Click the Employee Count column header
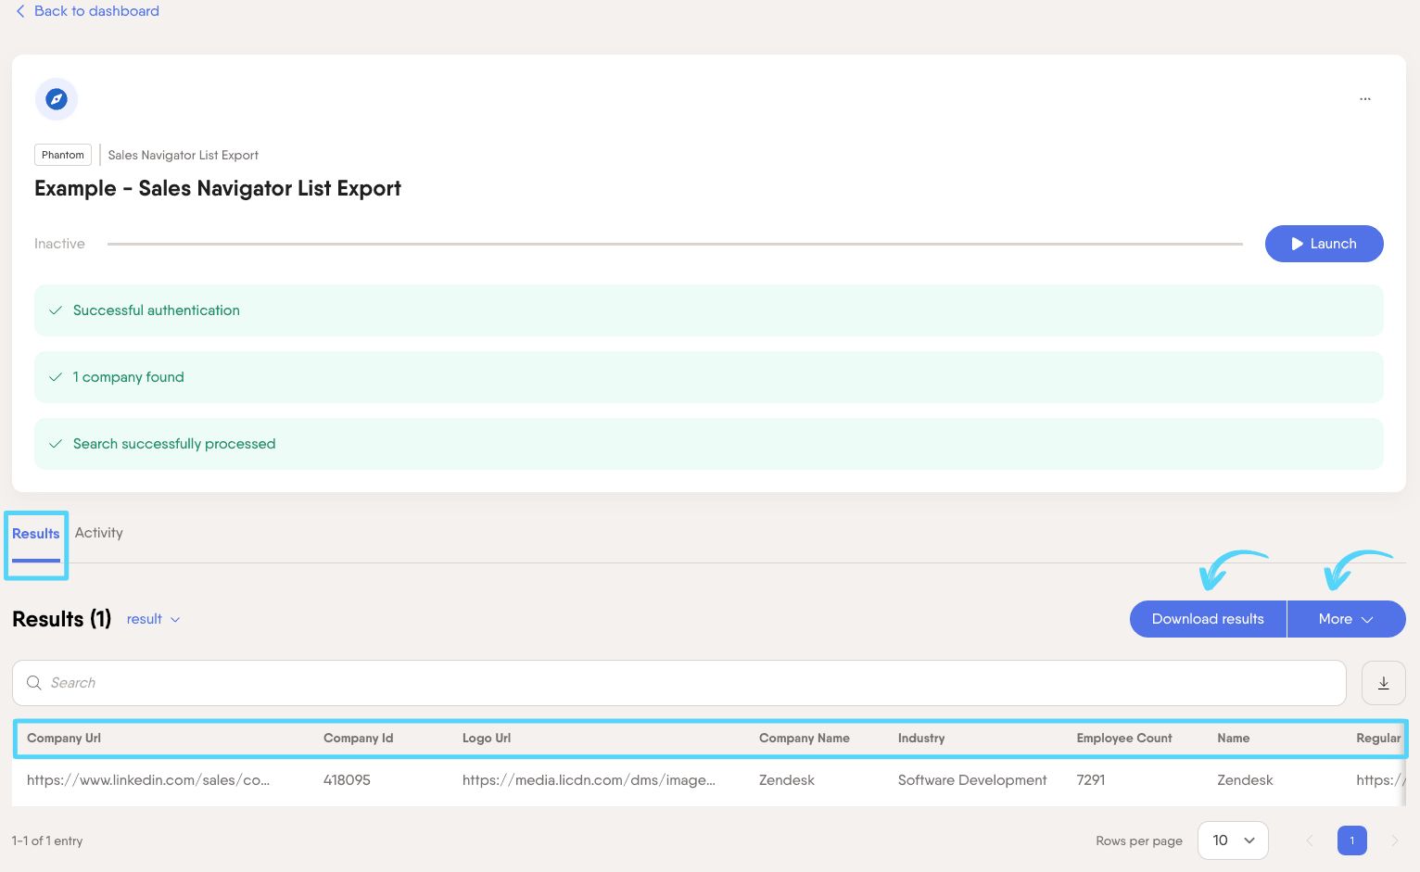The width and height of the screenshot is (1420, 872). tap(1124, 739)
